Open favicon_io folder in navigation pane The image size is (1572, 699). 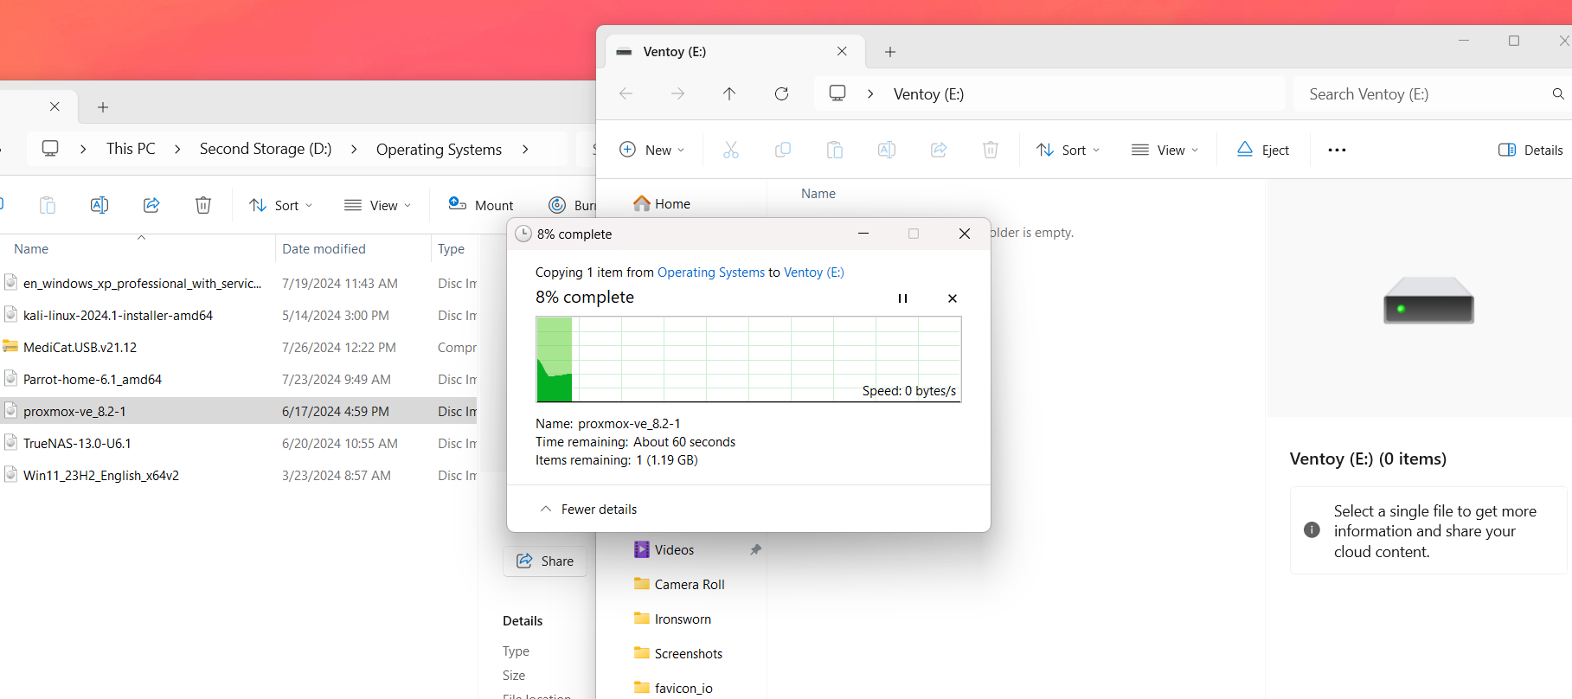(673, 689)
